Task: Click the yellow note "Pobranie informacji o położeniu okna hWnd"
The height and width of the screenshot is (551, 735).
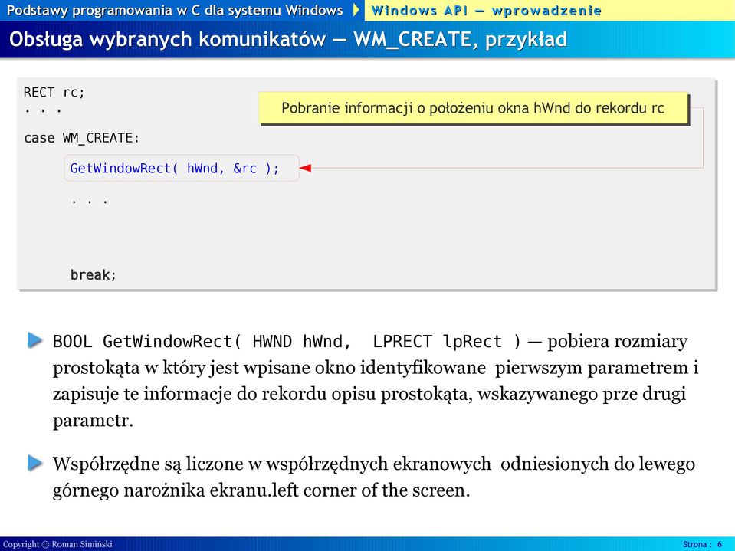Action: tap(473, 108)
